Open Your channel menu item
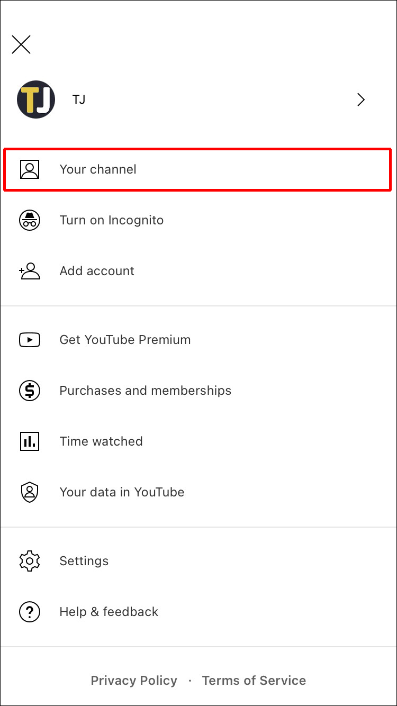The height and width of the screenshot is (706, 397). tap(98, 169)
